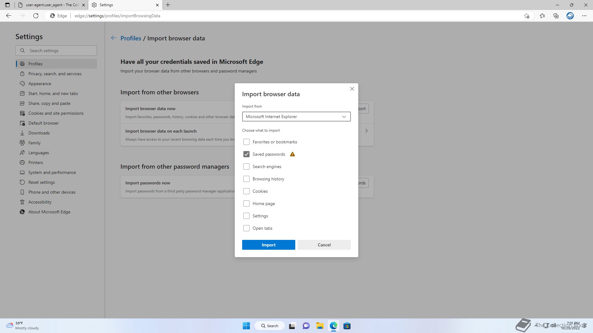This screenshot has height=333, width=593.
Task: Click the profile avatar icon in toolbar
Action: [570, 16]
